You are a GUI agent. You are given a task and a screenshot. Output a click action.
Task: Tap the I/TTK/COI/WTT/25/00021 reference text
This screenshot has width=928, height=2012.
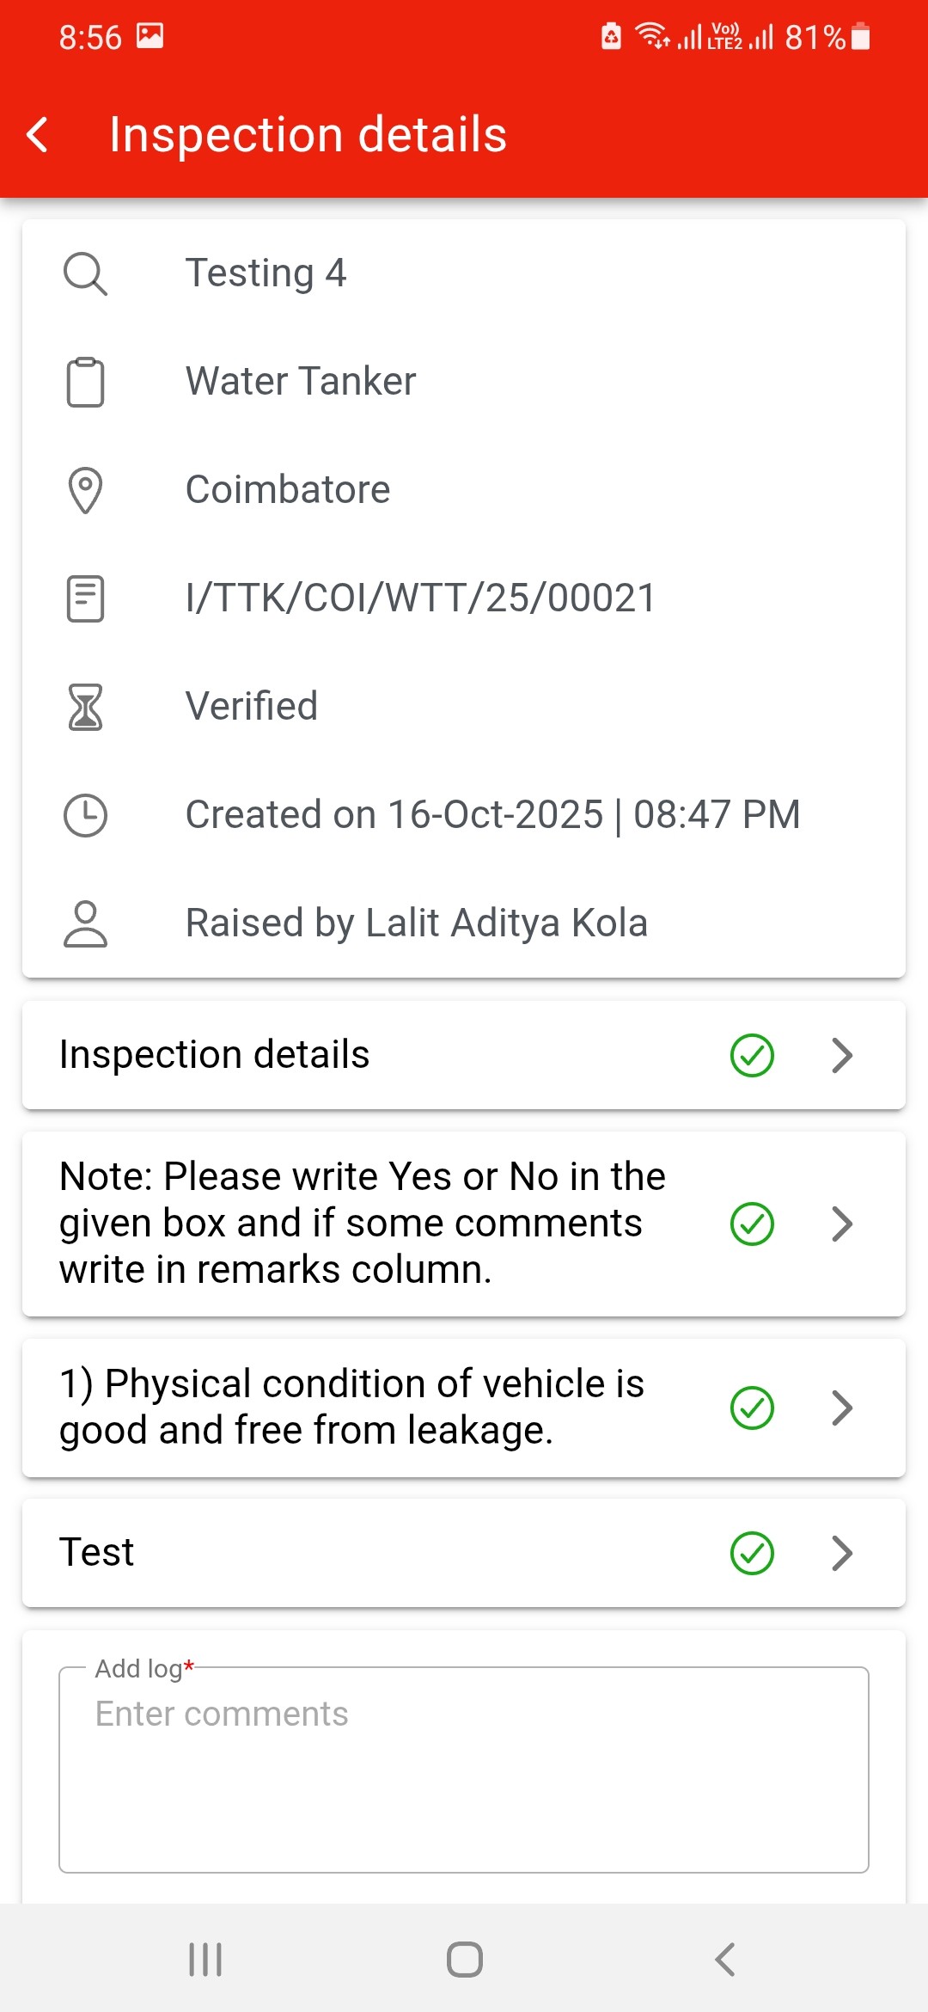420,598
